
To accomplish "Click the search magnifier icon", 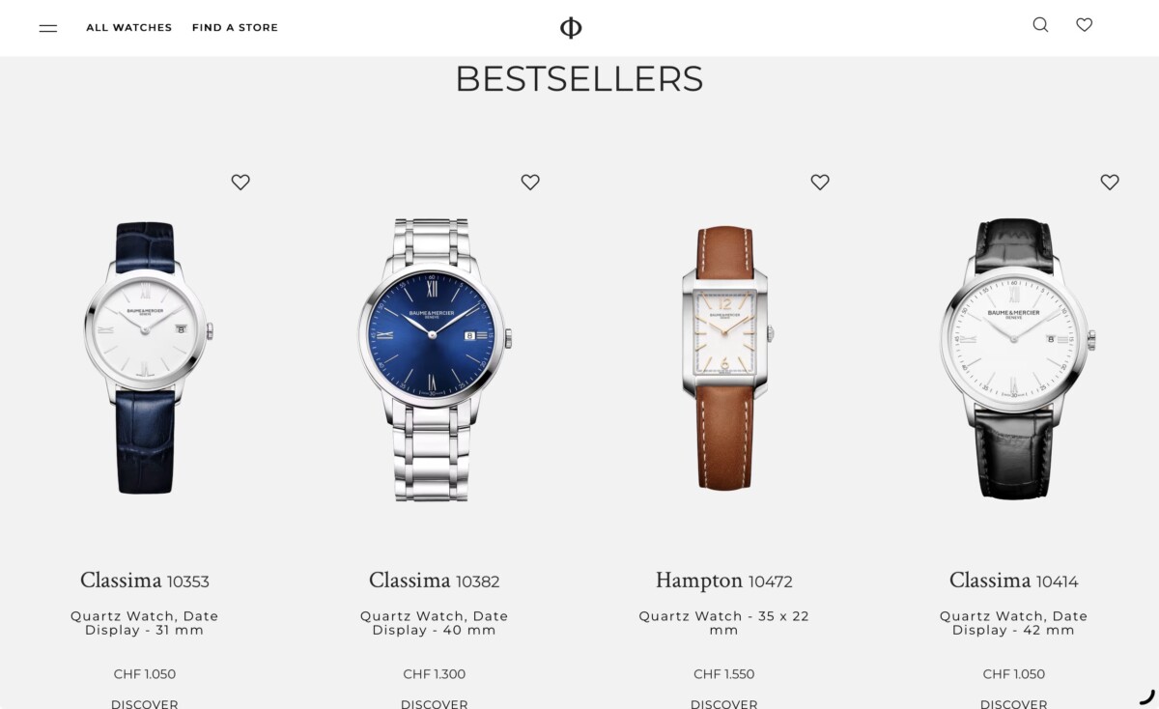I will click(1040, 25).
